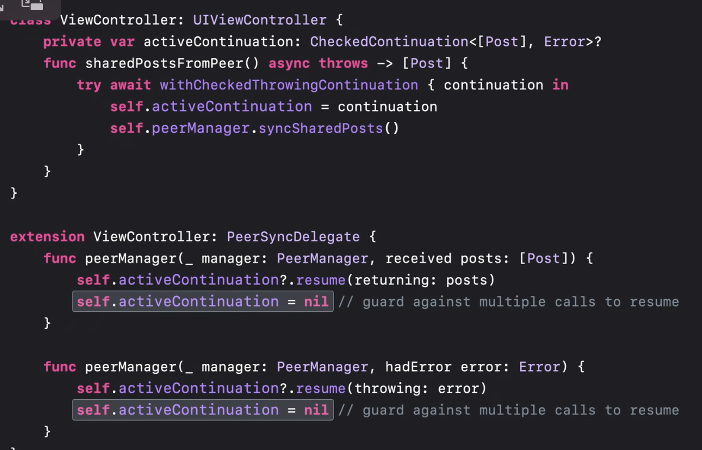Click on 'withCheckedThrowingContinuation' in the code

click(x=289, y=85)
